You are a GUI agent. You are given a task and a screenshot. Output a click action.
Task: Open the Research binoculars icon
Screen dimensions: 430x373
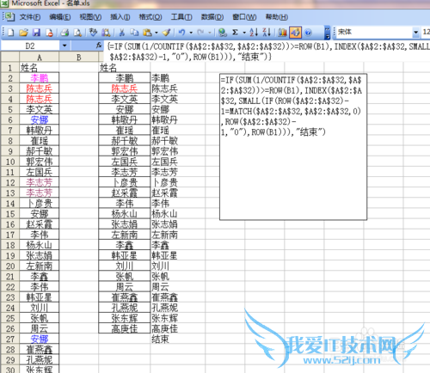click(106, 33)
